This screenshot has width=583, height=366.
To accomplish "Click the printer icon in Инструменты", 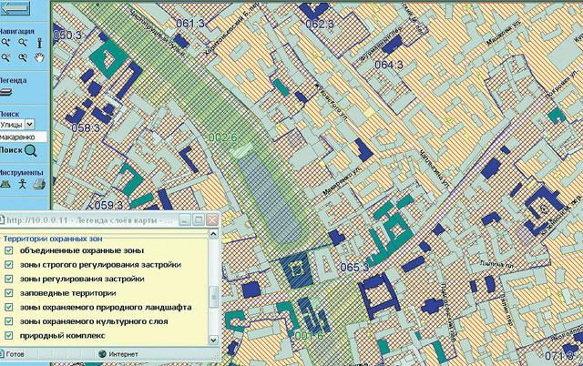I will click(x=39, y=184).
